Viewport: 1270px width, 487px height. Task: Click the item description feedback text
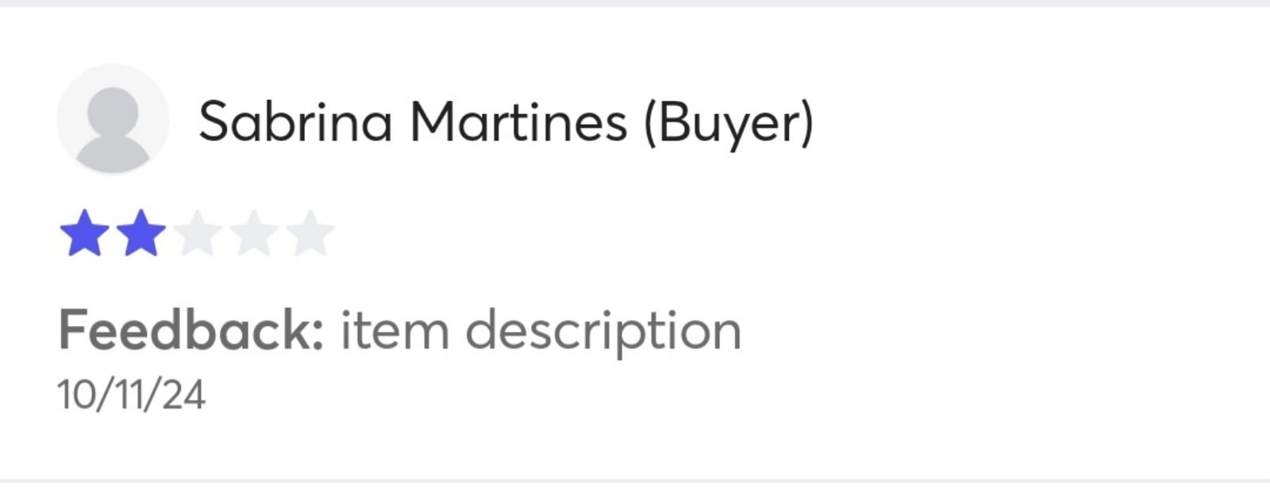(x=541, y=332)
